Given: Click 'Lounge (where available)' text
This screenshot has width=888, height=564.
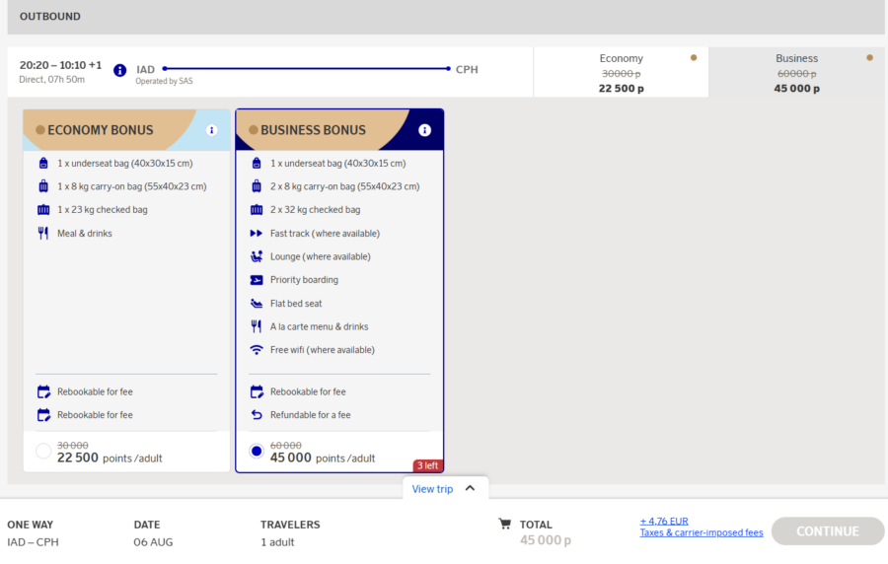Looking at the screenshot, I should click(320, 256).
